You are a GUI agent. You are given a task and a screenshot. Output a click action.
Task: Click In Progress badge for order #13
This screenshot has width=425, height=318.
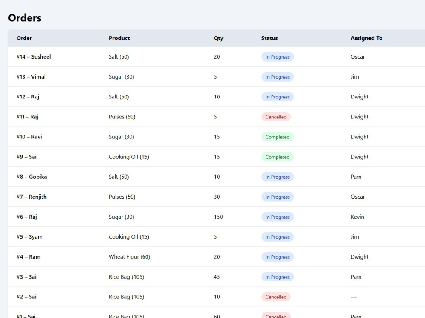(x=278, y=77)
